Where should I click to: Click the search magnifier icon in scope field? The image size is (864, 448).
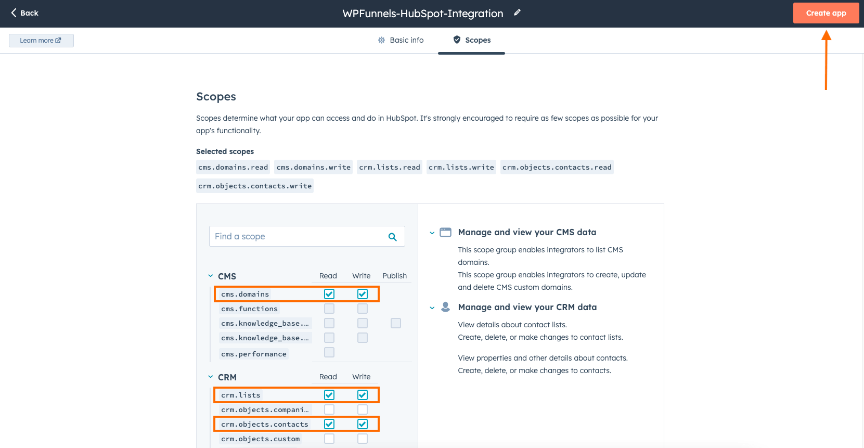pos(393,237)
